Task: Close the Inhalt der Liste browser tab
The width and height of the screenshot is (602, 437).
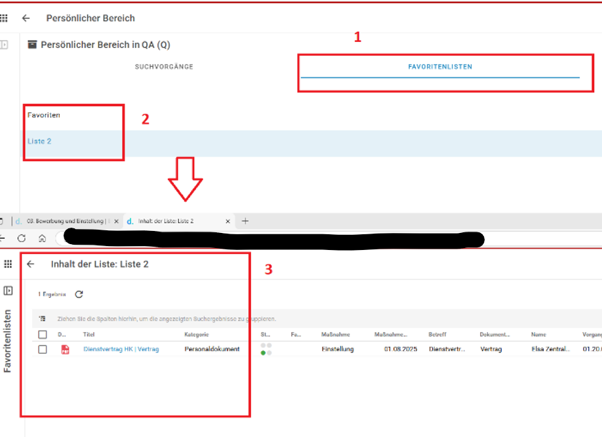Action: (x=228, y=221)
